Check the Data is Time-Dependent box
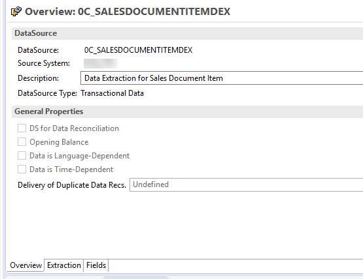The height and width of the screenshot is (279, 363). (x=22, y=169)
